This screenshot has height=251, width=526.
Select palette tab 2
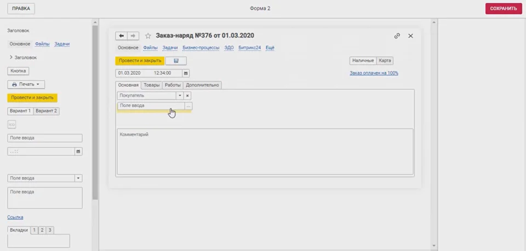click(x=42, y=230)
